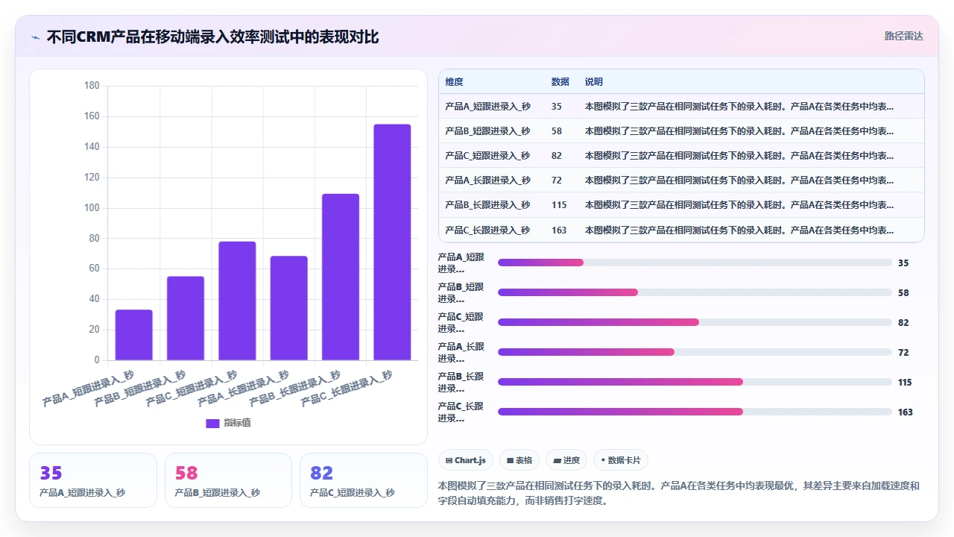Click the progress bar valued 72
This screenshot has width=954, height=537.
pyautogui.click(x=695, y=352)
